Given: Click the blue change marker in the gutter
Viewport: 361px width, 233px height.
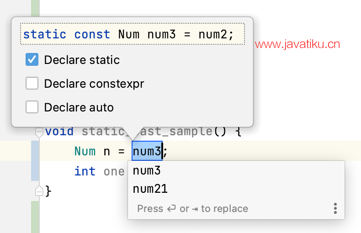Looking at the screenshot, I should click(x=35, y=161).
